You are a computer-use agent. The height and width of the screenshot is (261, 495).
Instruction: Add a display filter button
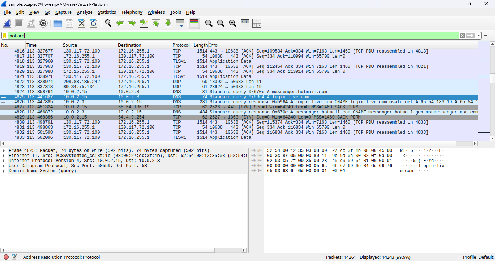tap(486, 36)
